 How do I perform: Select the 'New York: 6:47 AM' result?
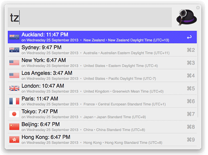click(102, 63)
